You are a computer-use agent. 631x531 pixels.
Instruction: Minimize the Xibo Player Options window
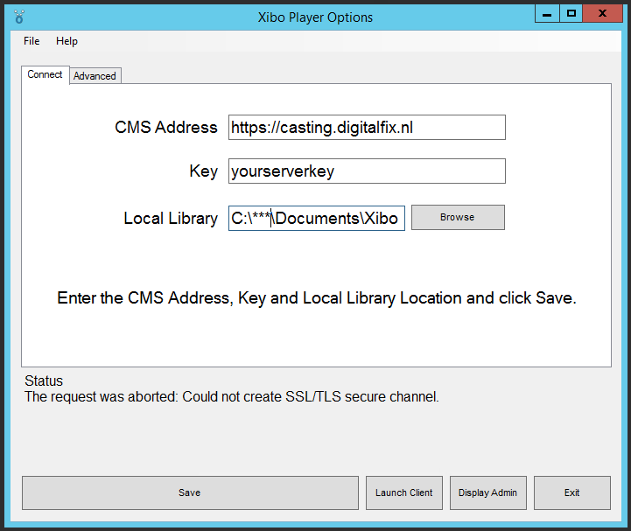547,14
